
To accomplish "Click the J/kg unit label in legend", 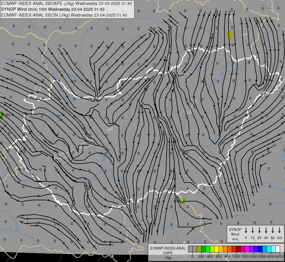I will [168, 258].
